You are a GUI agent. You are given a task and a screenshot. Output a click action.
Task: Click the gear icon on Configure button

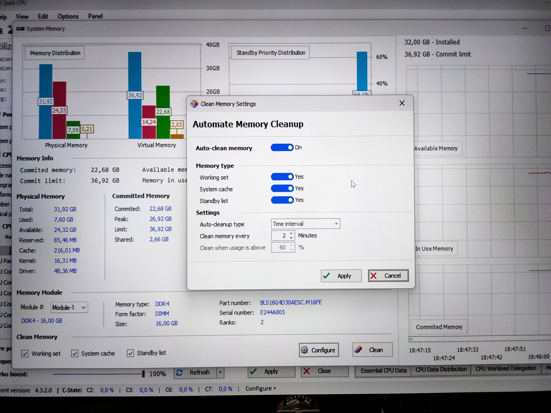[304, 350]
